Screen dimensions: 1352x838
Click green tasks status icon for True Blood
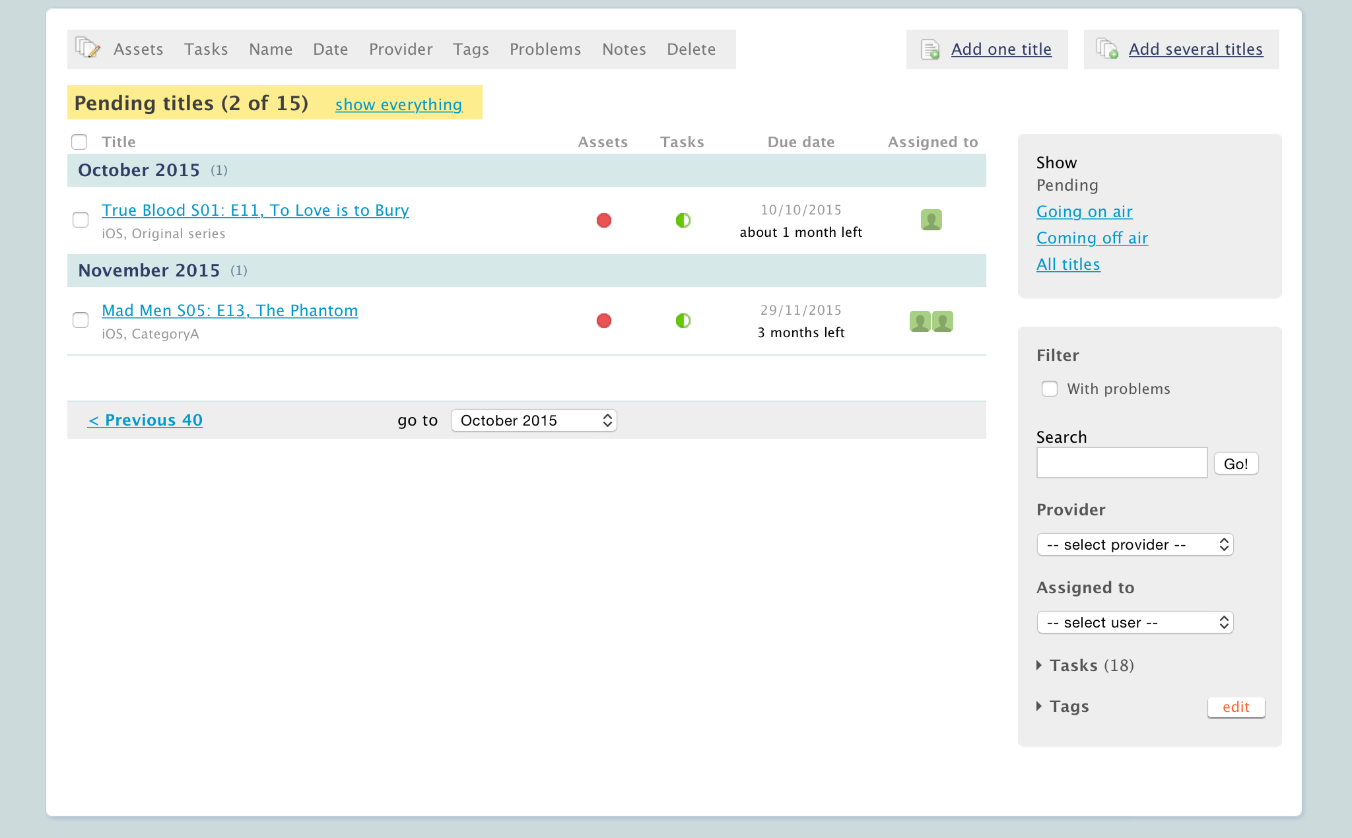click(x=683, y=220)
